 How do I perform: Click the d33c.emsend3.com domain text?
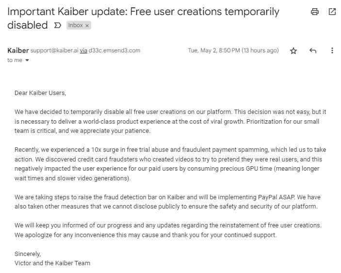tap(114, 50)
